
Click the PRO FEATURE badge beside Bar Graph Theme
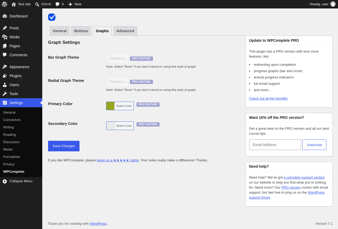click(x=141, y=59)
